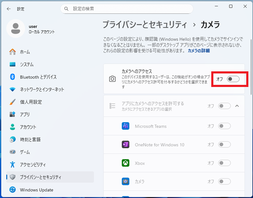Click the search magnifier icon
253x198 pixels.
66,9
